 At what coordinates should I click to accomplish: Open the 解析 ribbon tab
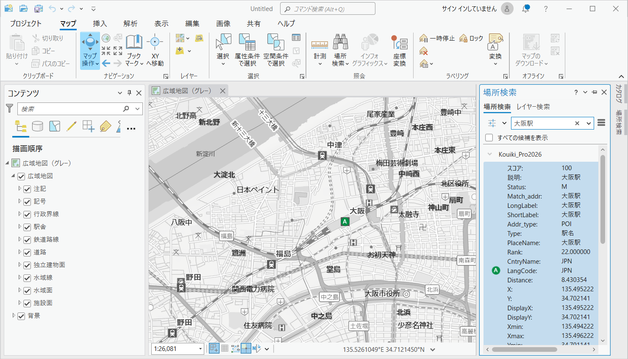[130, 24]
